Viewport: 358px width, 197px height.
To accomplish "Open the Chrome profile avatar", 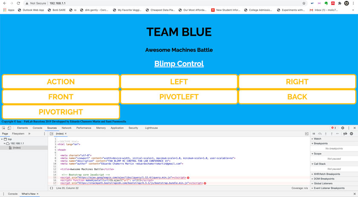I will [346, 3].
